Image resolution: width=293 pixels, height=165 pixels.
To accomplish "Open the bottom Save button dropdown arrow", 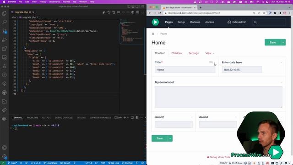I will tap(170, 138).
